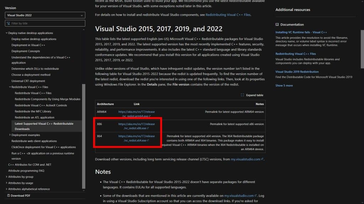This screenshot has height=204, width=364.
Task: Open Redistributing Visual C++ Files inline link
Action: tap(228, 15)
